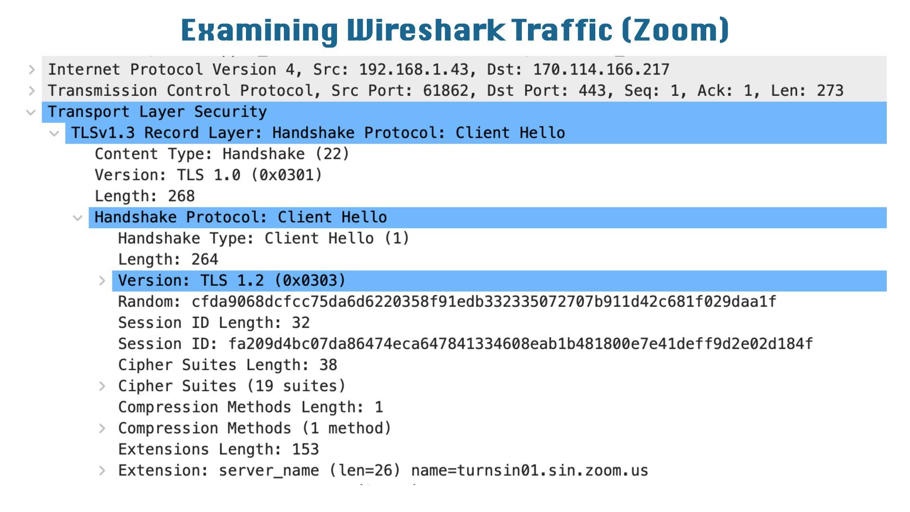
Task: Select Cipher Suites Length: 38 row
Action: (227, 365)
